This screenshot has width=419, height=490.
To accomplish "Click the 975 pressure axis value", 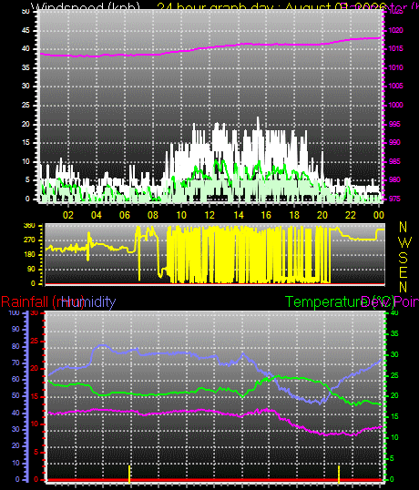I will 394,199.
